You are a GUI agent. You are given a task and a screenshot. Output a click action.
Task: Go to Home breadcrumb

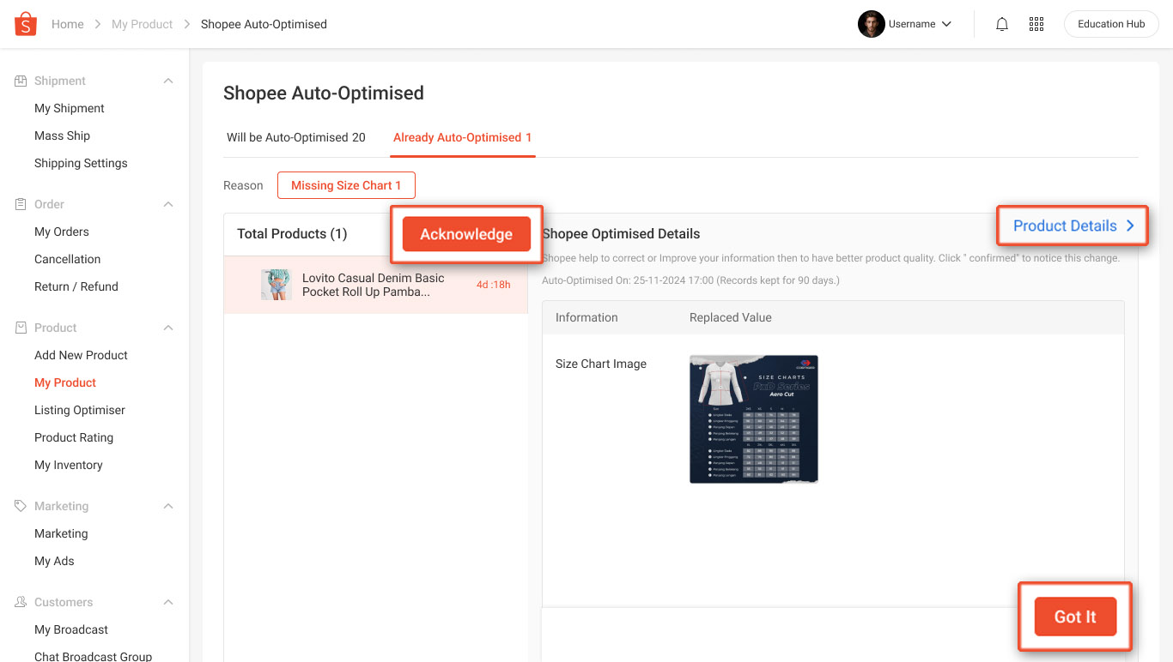[x=68, y=24]
